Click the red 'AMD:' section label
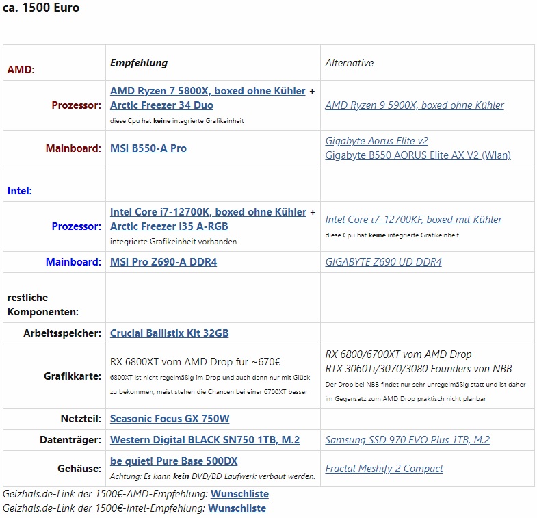Screen dimensions: 537x518 21,70
